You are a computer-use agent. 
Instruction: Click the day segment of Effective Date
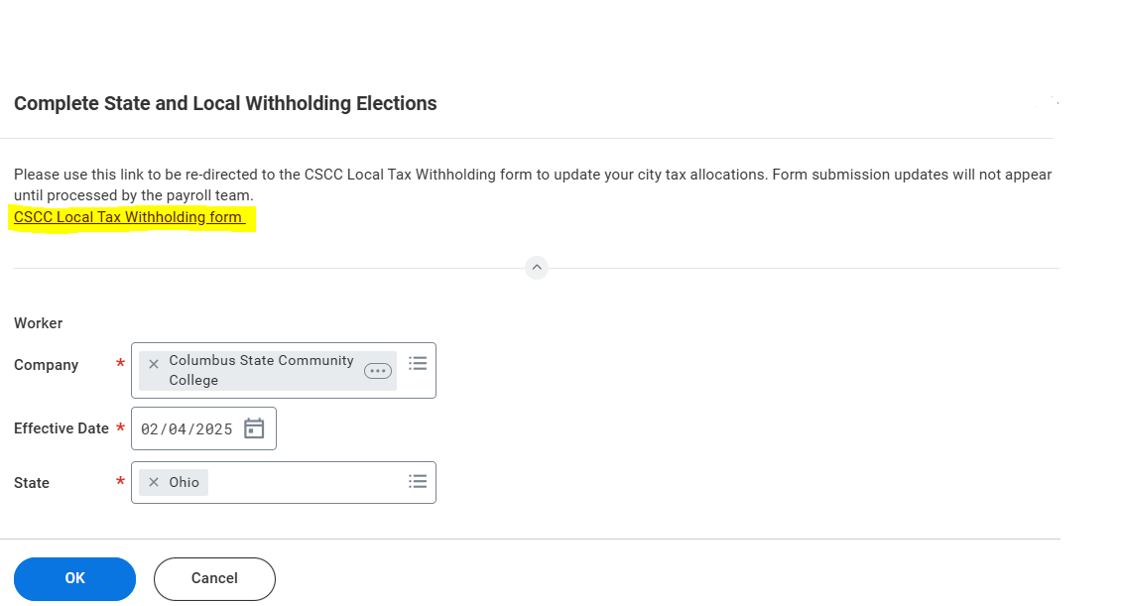[177, 429]
